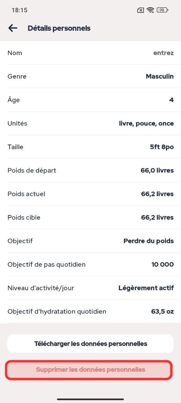
Task: Edit the Âge value
Action: click(x=90, y=100)
